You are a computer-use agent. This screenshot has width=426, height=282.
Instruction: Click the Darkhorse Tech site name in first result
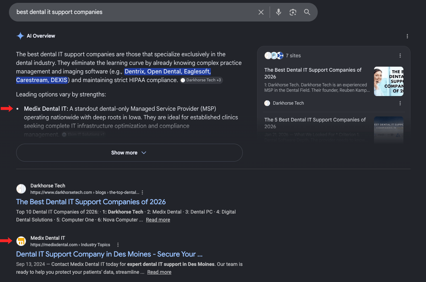tap(48, 186)
